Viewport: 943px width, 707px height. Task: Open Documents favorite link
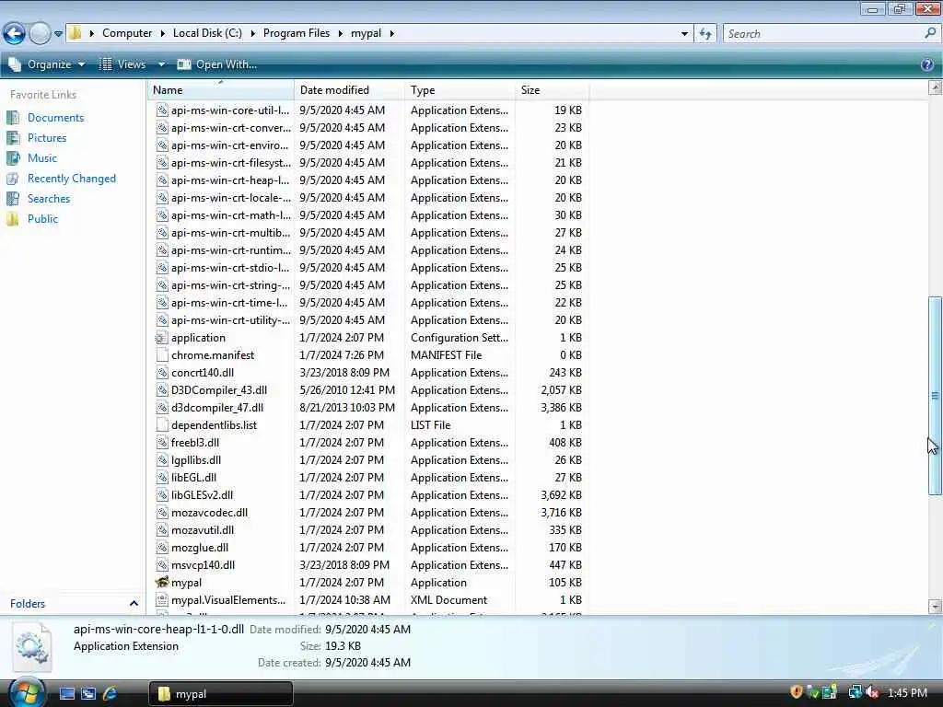point(55,118)
